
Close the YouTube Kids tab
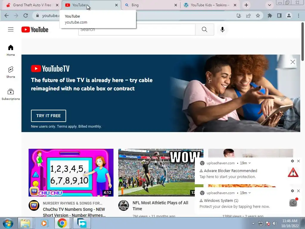tap(235, 5)
